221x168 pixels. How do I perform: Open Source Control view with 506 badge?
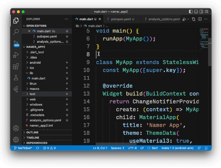(x=16, y=43)
